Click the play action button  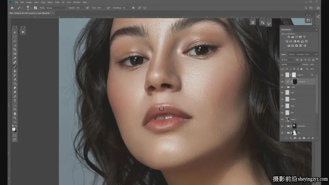coord(23,32)
